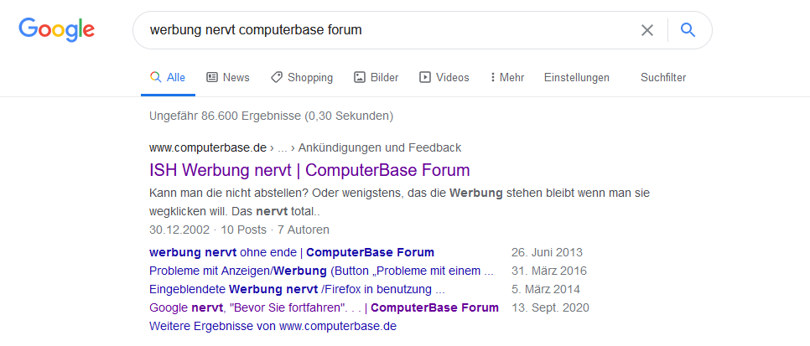Screen dimensions: 810x346
Task: Click 'Weitere Ergebnisse von www.computerbase.de'
Action: pos(273,327)
